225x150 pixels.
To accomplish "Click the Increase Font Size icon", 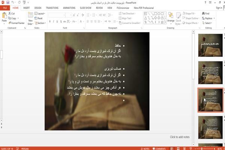I will point(74,15).
